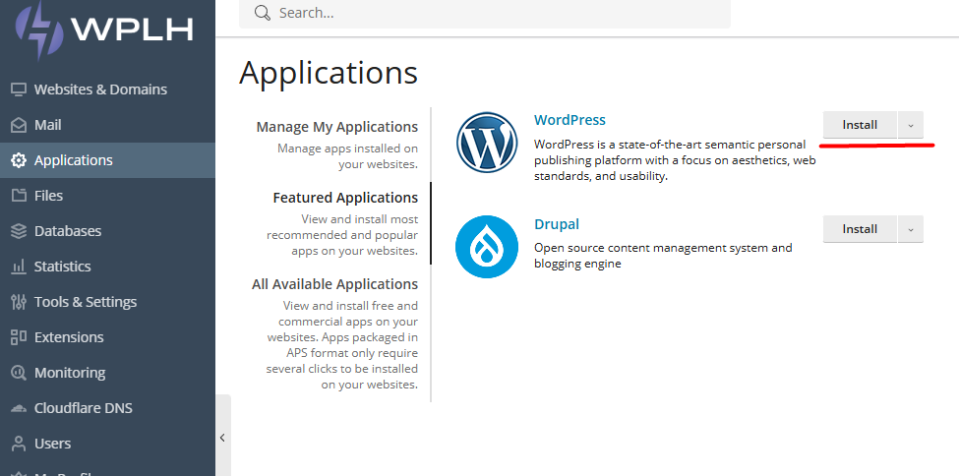Click Drupal's open source description text
Screen dimensions: 959x476
[663, 256]
